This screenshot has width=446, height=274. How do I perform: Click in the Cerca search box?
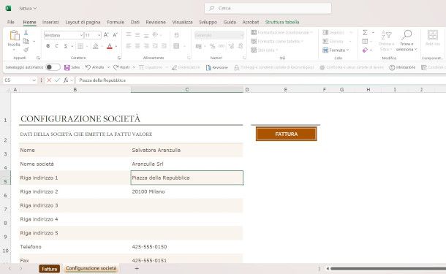268,8
